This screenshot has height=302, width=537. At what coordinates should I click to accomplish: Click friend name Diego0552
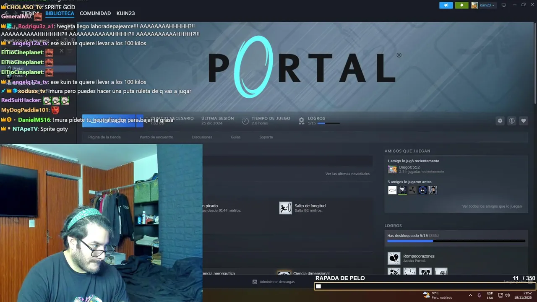[409, 167]
